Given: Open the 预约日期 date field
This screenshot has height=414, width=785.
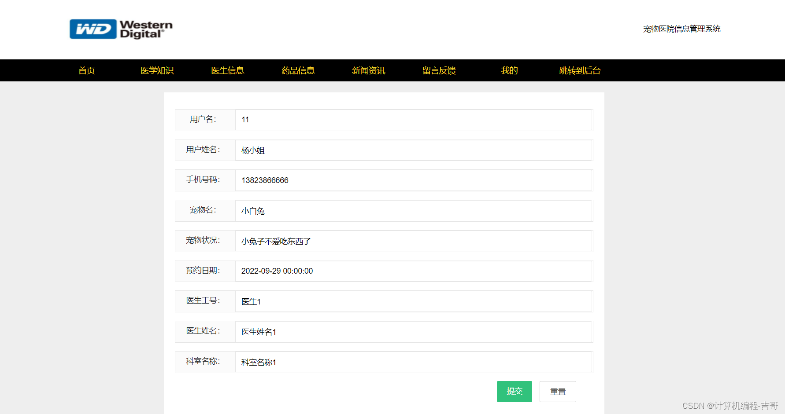Looking at the screenshot, I should [414, 271].
